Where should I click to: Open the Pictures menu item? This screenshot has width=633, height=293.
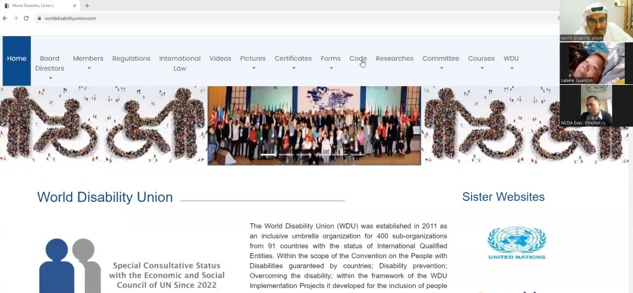tap(253, 58)
